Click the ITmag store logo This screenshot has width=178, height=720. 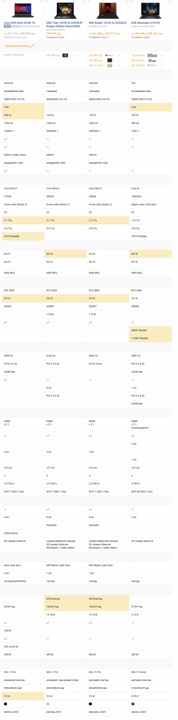(152, 60)
